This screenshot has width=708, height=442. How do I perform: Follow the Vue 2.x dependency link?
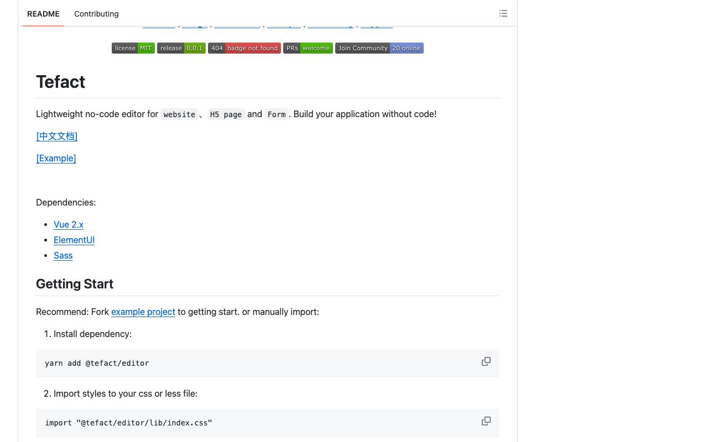point(69,224)
